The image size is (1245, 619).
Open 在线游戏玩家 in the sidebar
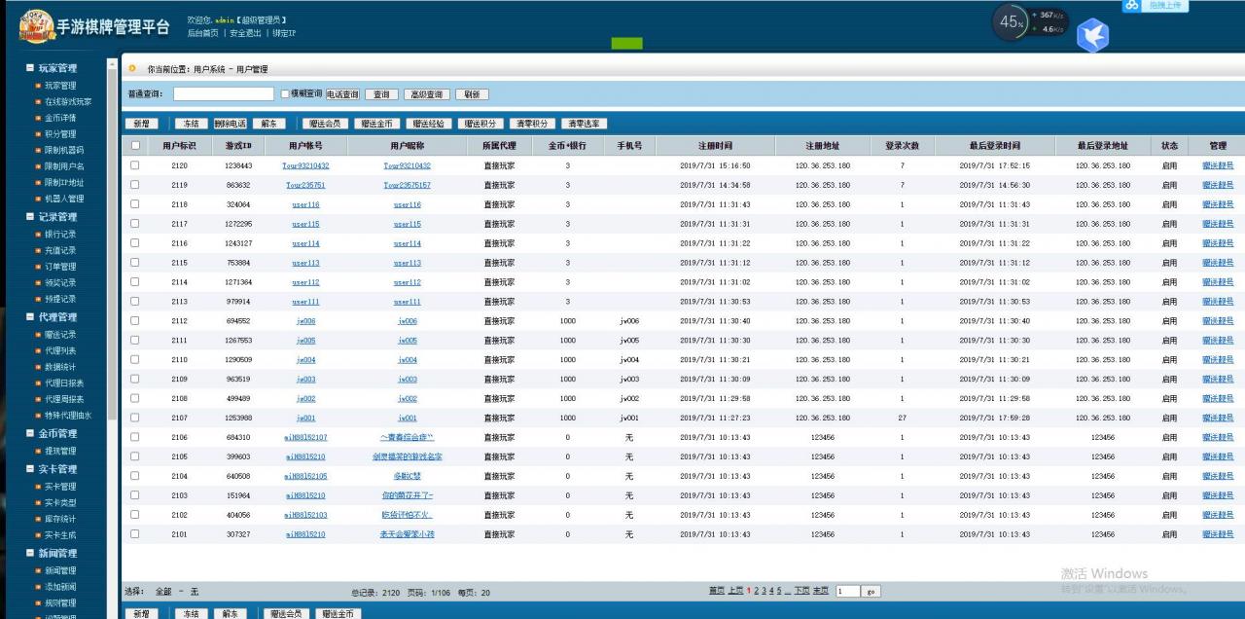coord(68,102)
